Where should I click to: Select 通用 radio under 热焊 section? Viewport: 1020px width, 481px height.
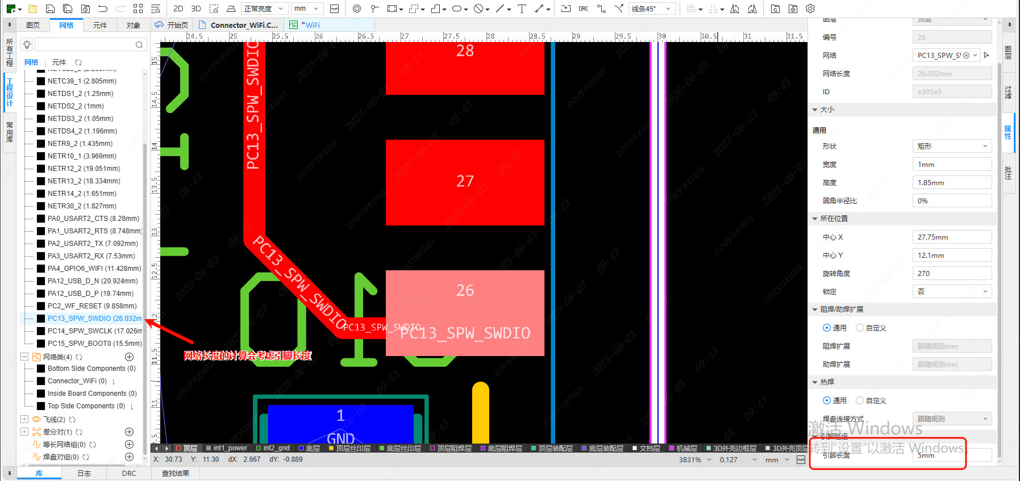click(827, 400)
